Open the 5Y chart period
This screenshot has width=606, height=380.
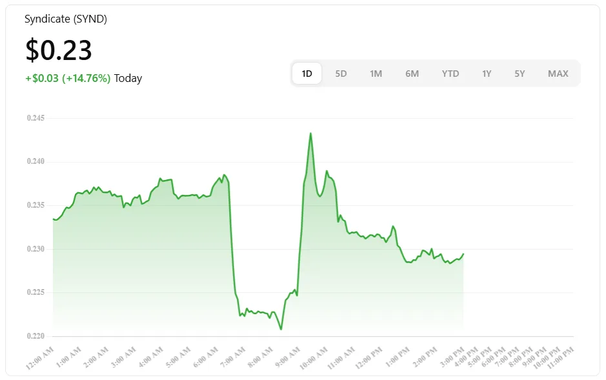(x=520, y=73)
